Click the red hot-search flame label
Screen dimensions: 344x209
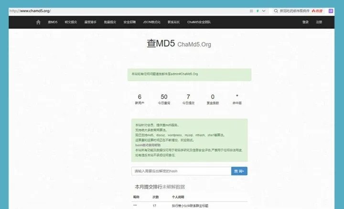(x=317, y=11)
